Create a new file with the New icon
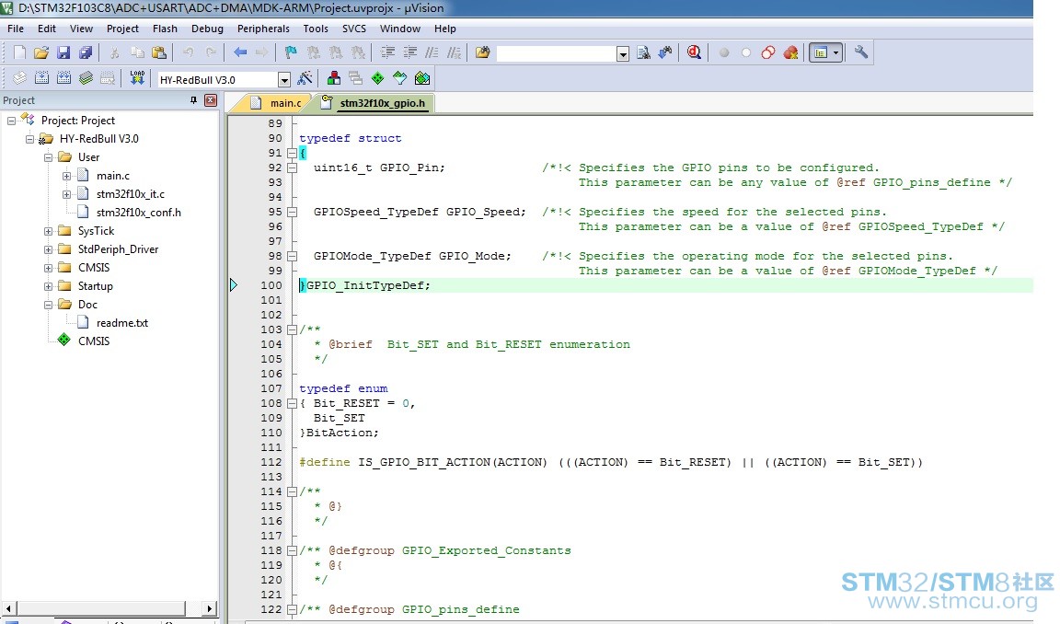 pyautogui.click(x=19, y=52)
